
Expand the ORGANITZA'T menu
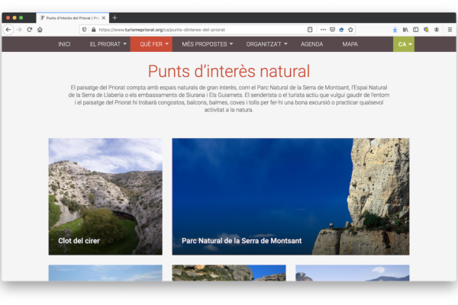click(x=261, y=44)
